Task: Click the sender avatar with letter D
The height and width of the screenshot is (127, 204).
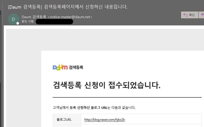Action: pos(14,19)
